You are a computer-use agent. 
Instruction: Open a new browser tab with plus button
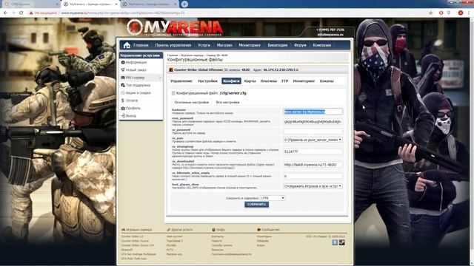tap(184, 4)
